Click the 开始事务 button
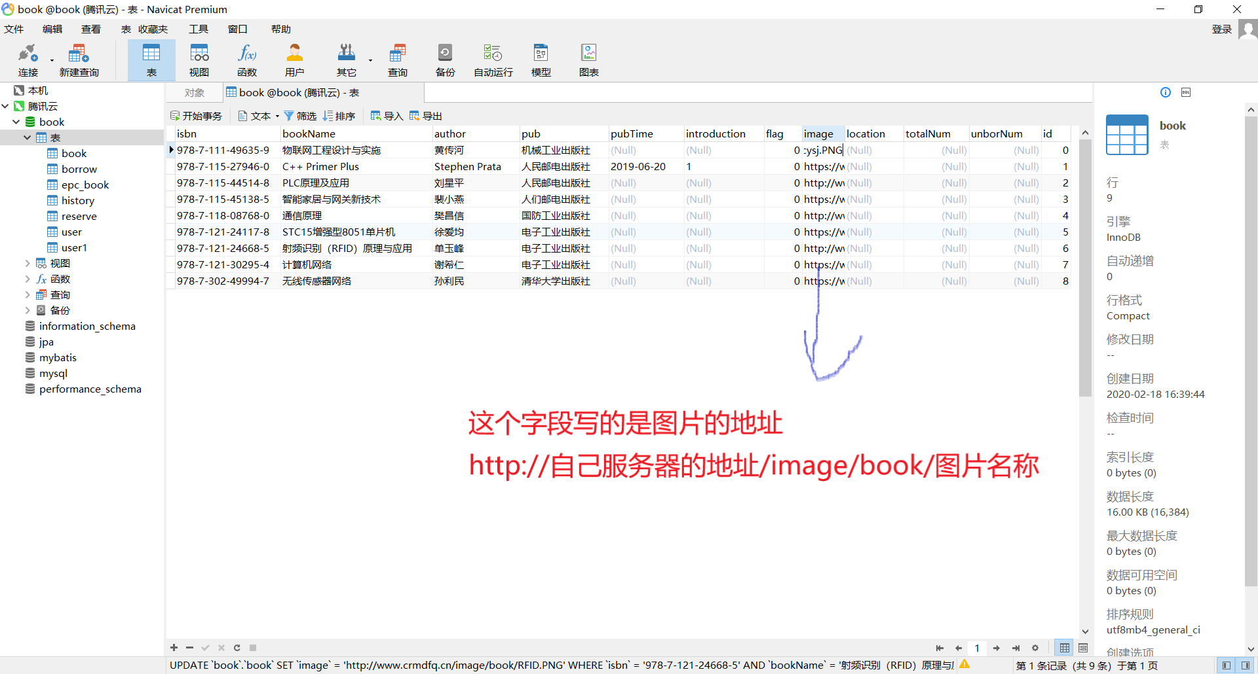 pyautogui.click(x=196, y=115)
